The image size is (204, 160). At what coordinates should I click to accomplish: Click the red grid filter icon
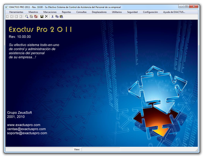36,17
